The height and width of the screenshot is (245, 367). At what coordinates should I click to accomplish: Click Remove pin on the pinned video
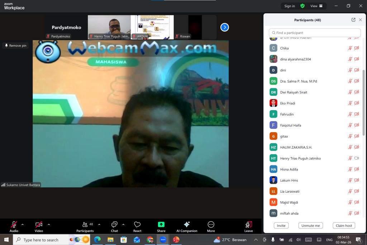coord(15,46)
